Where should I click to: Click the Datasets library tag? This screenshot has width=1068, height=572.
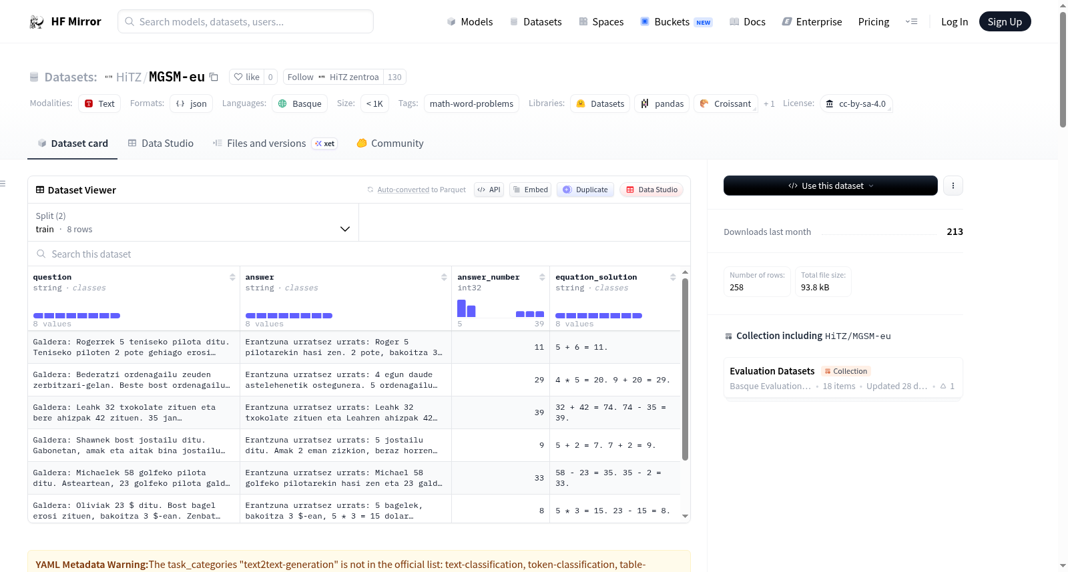coord(600,103)
